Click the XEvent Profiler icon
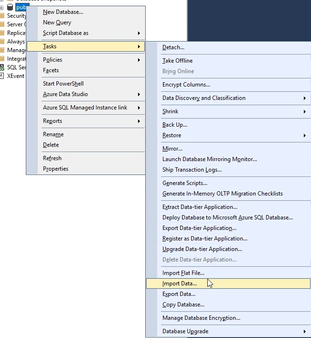This screenshot has height=338, width=311. click(x=2, y=76)
